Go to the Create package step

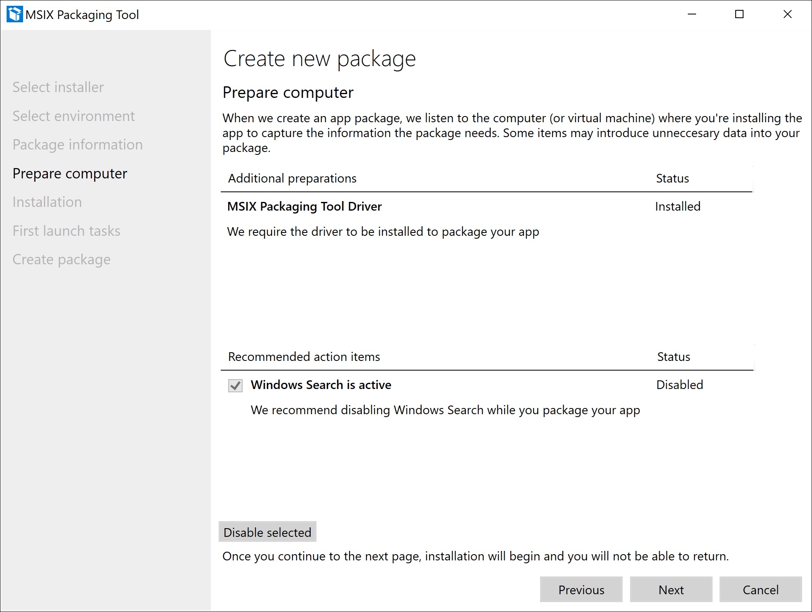(x=61, y=259)
